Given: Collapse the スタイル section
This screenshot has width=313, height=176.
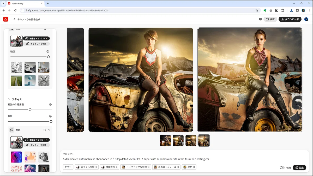Looking at the screenshot, I should point(9,99).
